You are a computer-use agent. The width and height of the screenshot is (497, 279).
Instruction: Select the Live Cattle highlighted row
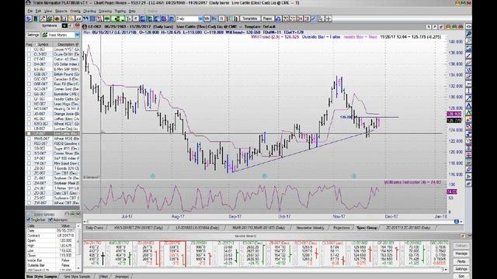click(53, 134)
